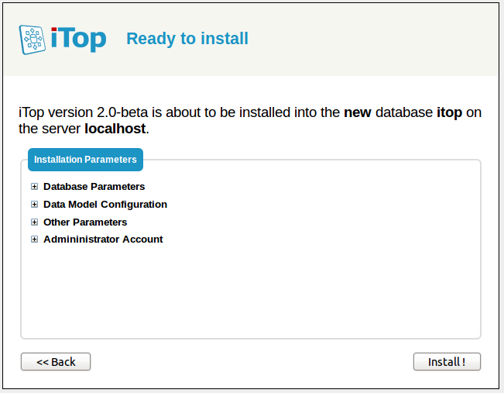Viewport: 504px width, 393px height.
Task: Select the Other Parameters label
Action: click(85, 222)
